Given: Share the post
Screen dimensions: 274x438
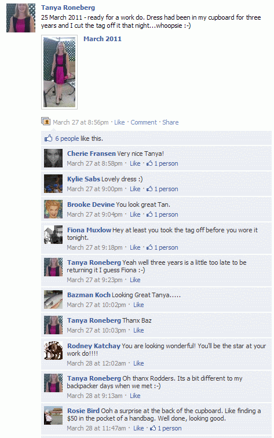Looking at the screenshot, I should 170,122.
